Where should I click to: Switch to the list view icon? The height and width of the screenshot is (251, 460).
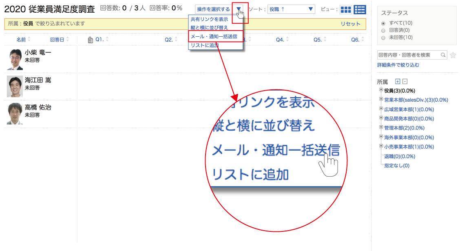click(x=360, y=10)
